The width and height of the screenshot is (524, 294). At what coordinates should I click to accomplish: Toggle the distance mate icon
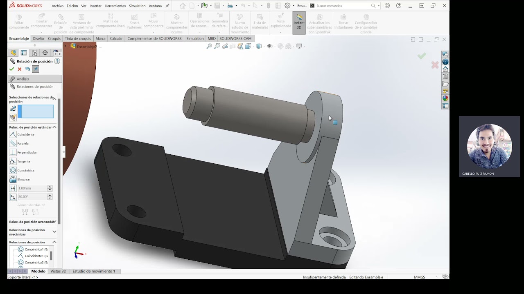(x=13, y=188)
